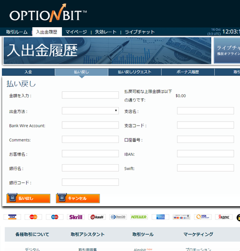This screenshot has width=240, height=251.
Task: Open ライブチャット from the navigation bar
Action: coord(139,32)
